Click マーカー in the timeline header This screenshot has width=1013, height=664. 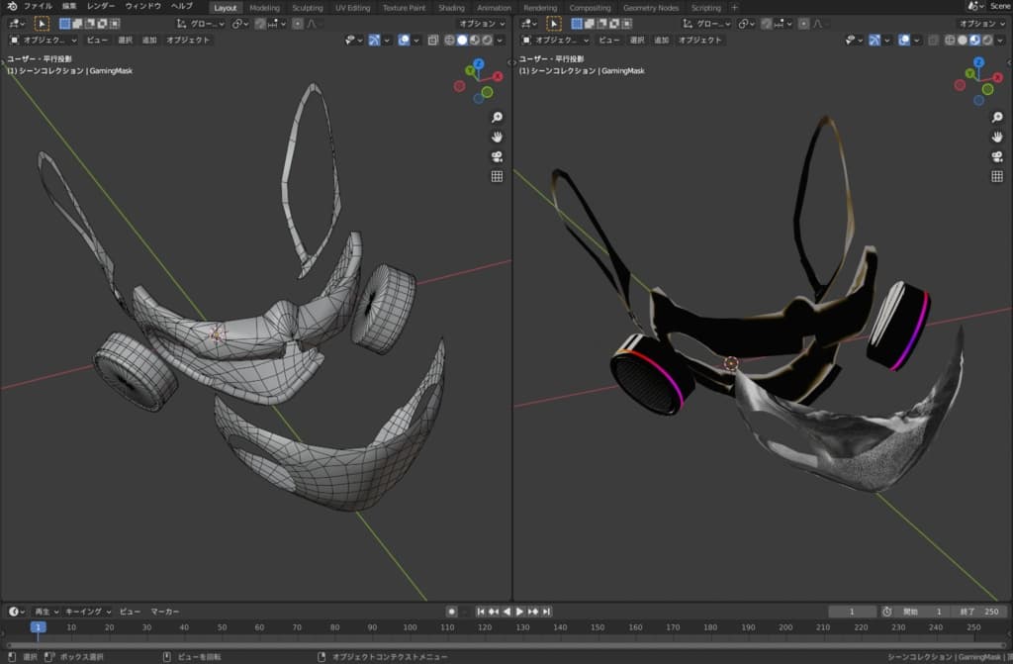[x=165, y=612]
